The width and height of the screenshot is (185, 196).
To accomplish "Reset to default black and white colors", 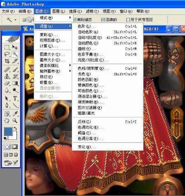I will click(x=5, y=138).
